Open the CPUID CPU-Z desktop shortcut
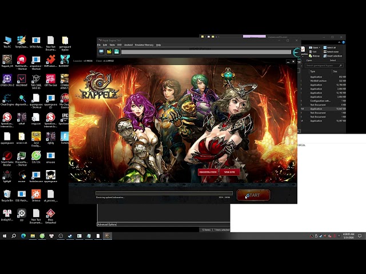Image resolution: width=366 pixels, height=274 pixels. [7, 80]
